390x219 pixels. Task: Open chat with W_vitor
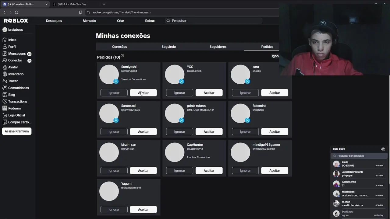[359, 203]
